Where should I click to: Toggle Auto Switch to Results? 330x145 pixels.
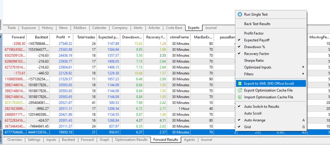pos(271,106)
